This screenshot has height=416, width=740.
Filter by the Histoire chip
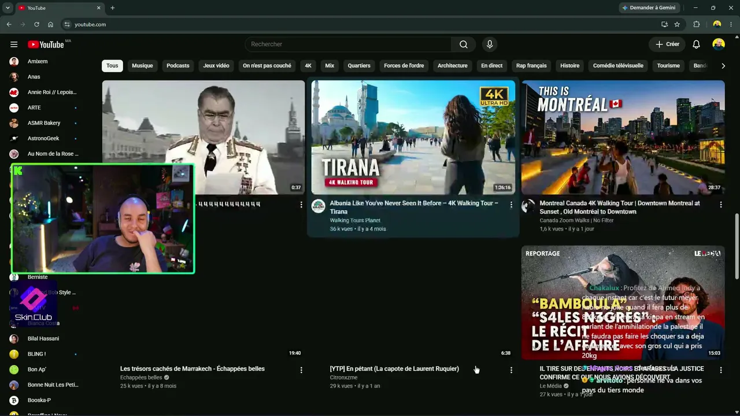569,66
